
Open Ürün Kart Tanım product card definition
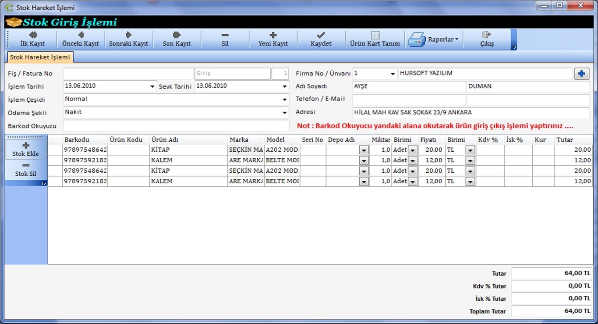pos(375,39)
